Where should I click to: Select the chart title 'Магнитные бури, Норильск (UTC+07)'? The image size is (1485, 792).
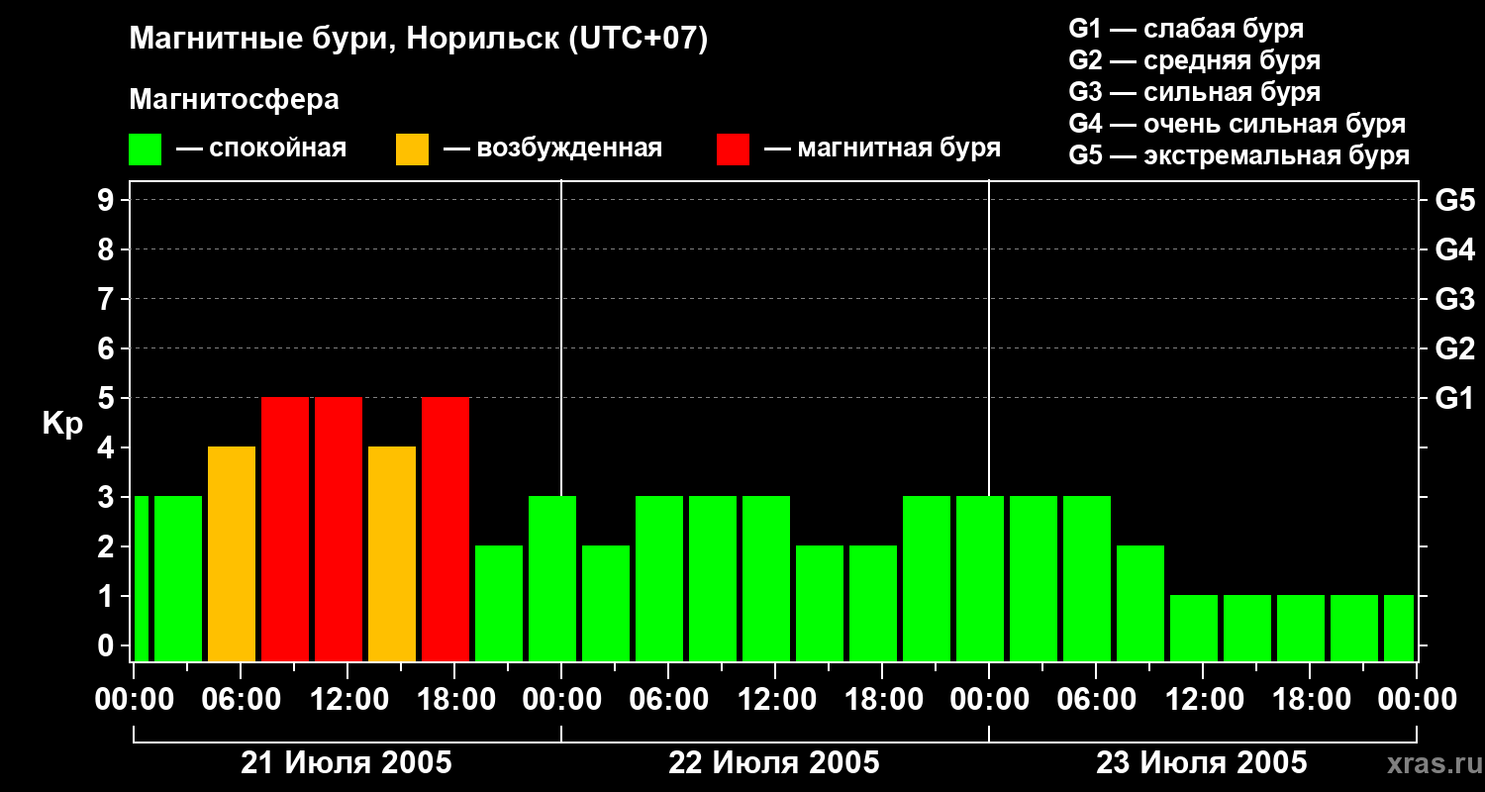point(419,40)
